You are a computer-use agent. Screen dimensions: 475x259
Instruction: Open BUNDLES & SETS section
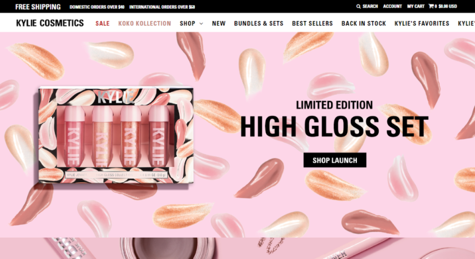[x=259, y=23]
